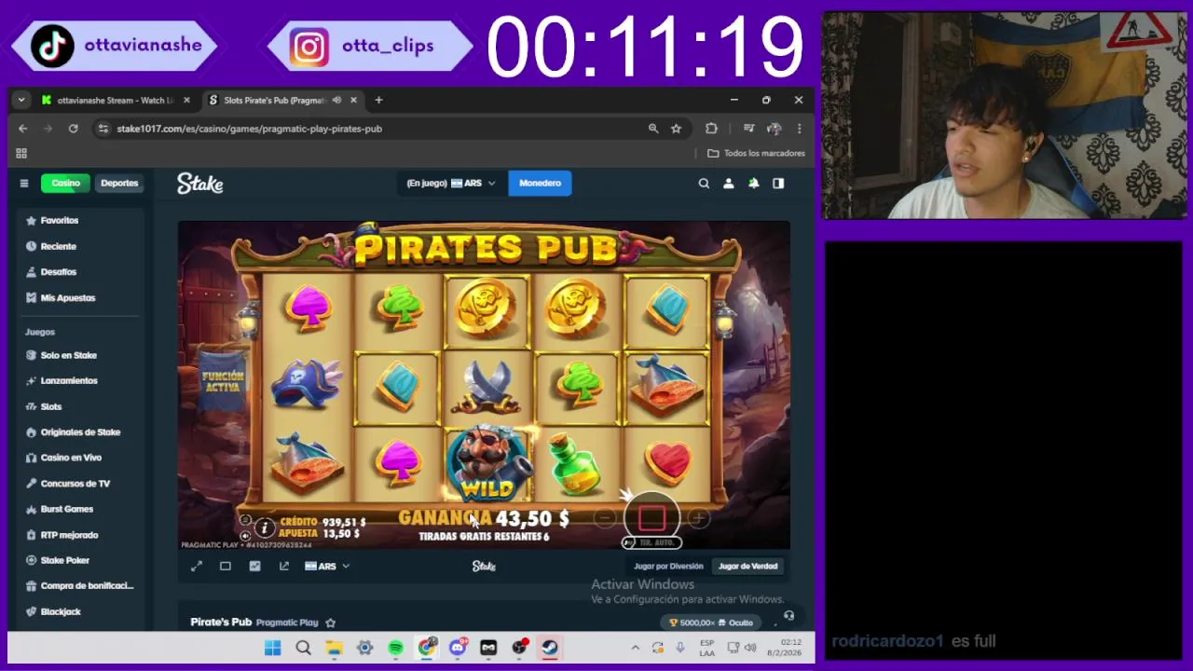Open Stake site search icon
Screen dimensions: 1193x671
pyautogui.click(x=704, y=184)
